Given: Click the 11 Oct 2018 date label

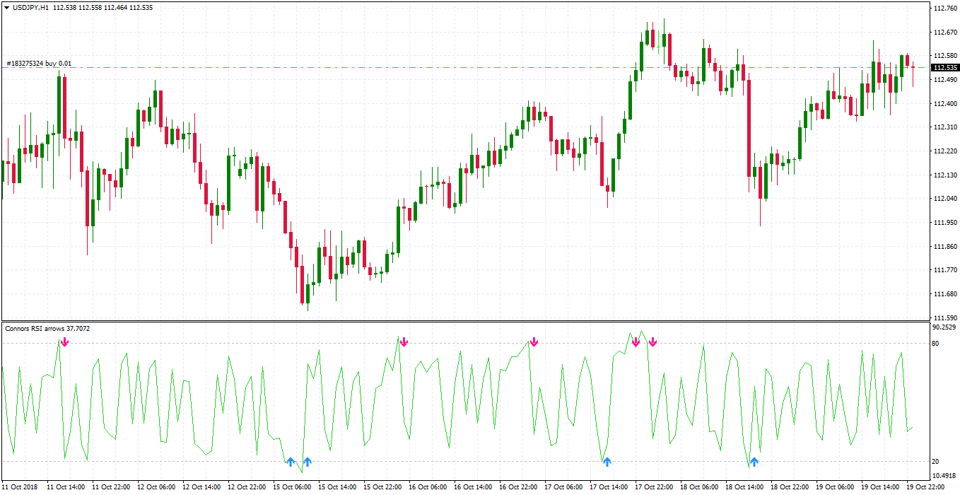Looking at the screenshot, I should [21, 487].
